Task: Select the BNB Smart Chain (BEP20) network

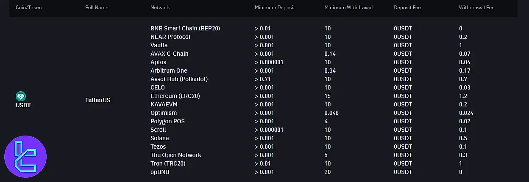Action: [185, 28]
